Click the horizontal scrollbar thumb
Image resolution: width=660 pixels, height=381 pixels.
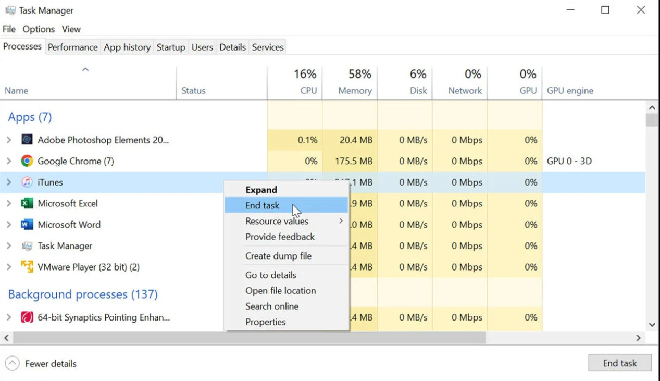(250, 338)
